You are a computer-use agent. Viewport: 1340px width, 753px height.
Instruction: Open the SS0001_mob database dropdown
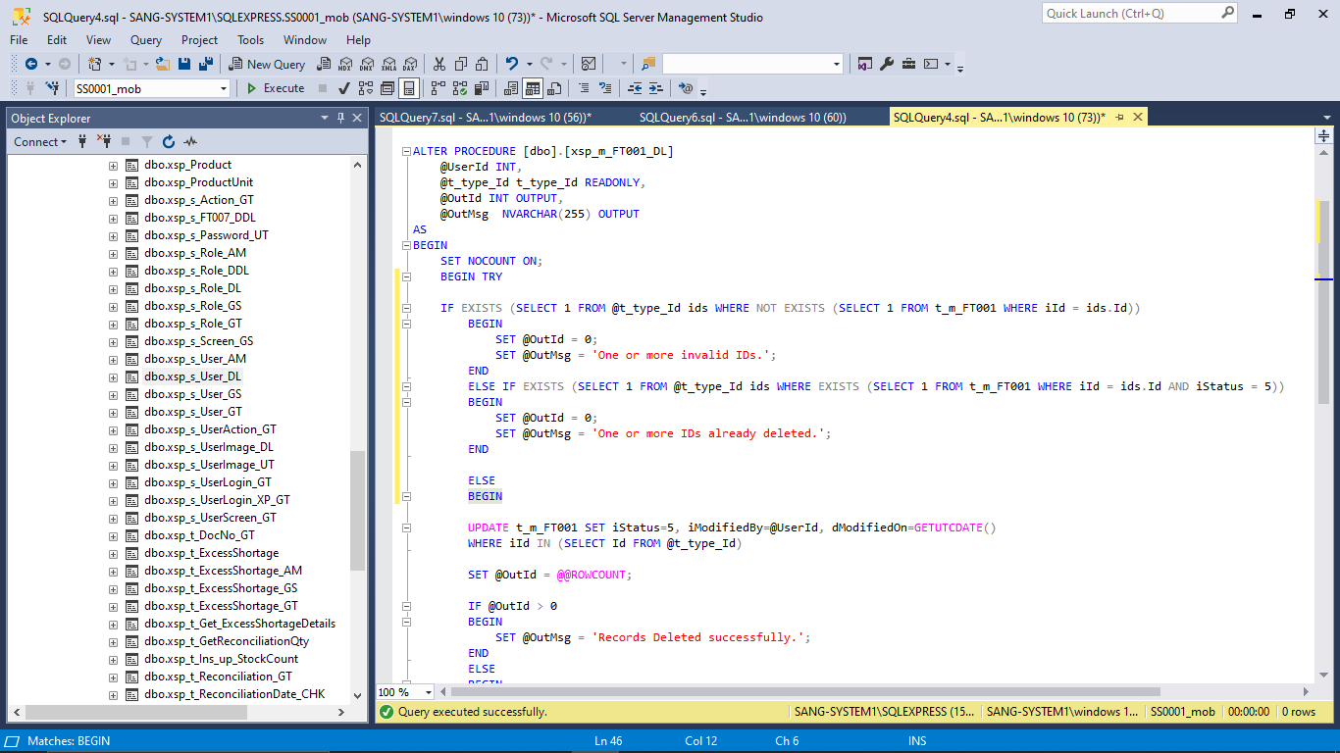224,88
